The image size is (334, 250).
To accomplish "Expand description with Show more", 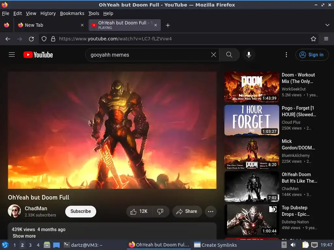I will (24, 236).
